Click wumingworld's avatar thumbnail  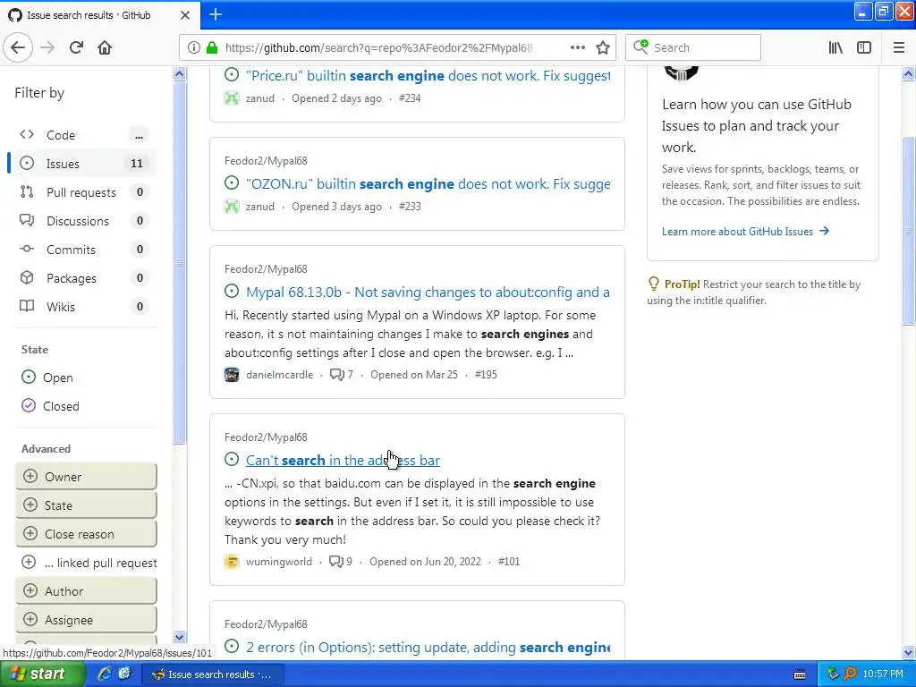click(x=232, y=562)
